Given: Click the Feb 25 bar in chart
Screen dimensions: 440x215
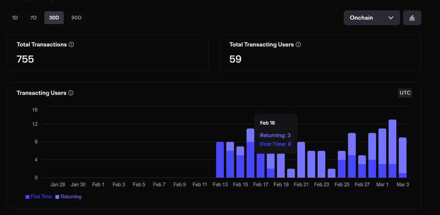Looking at the screenshot, I should point(342,164).
